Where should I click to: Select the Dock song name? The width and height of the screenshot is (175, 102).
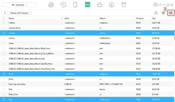pos(11,79)
